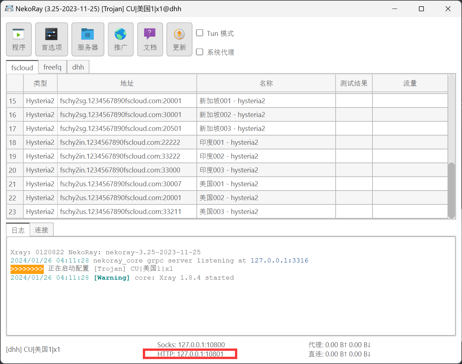This screenshot has width=462, height=364.
Task: Click row number 21 header
Action: 15,184
